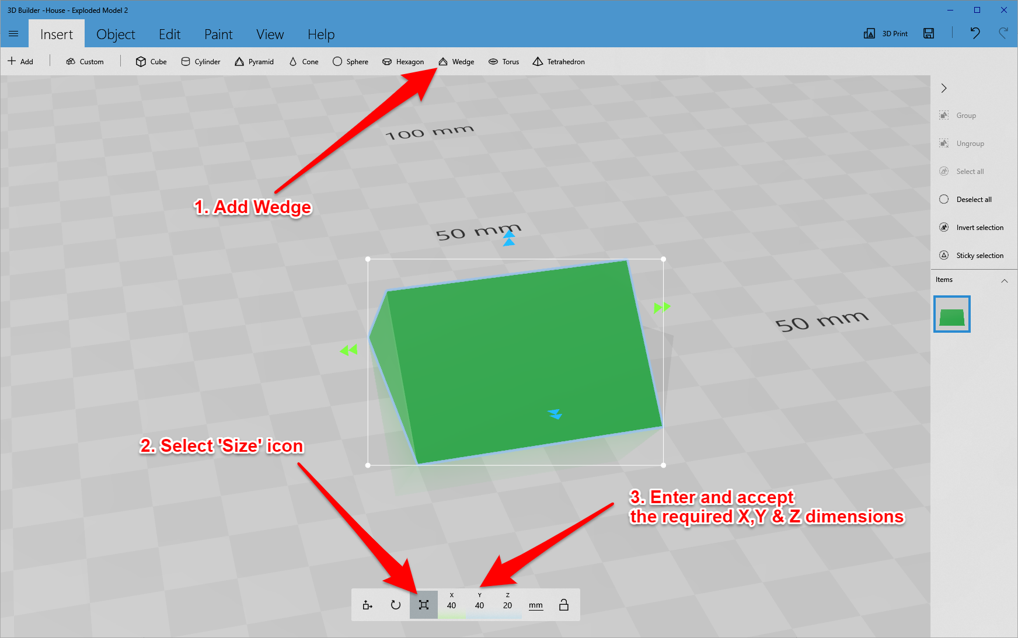Click the blue elevation handle on wedge
This screenshot has height=638, width=1018.
click(555, 414)
